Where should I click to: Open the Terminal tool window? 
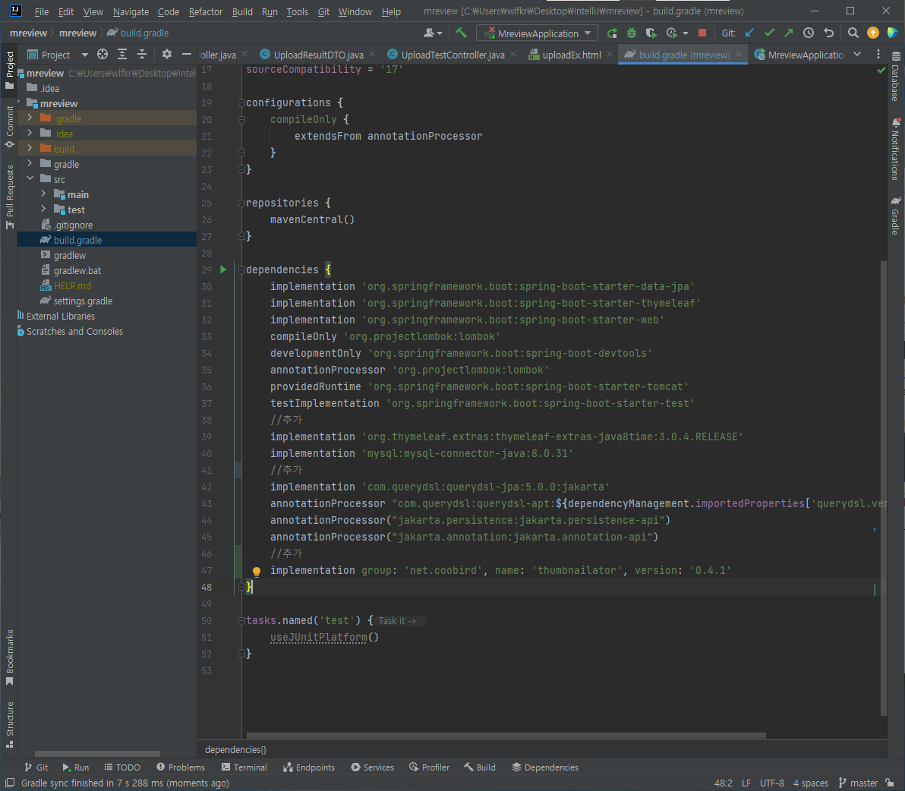pyautogui.click(x=244, y=767)
